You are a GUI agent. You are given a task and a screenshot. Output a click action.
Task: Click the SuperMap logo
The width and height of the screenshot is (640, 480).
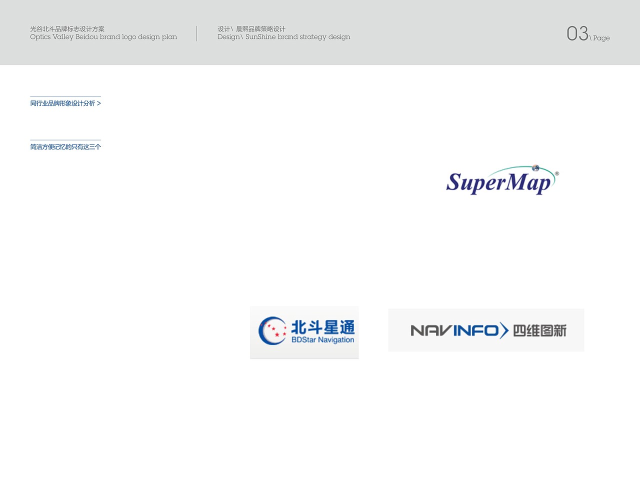point(502,179)
